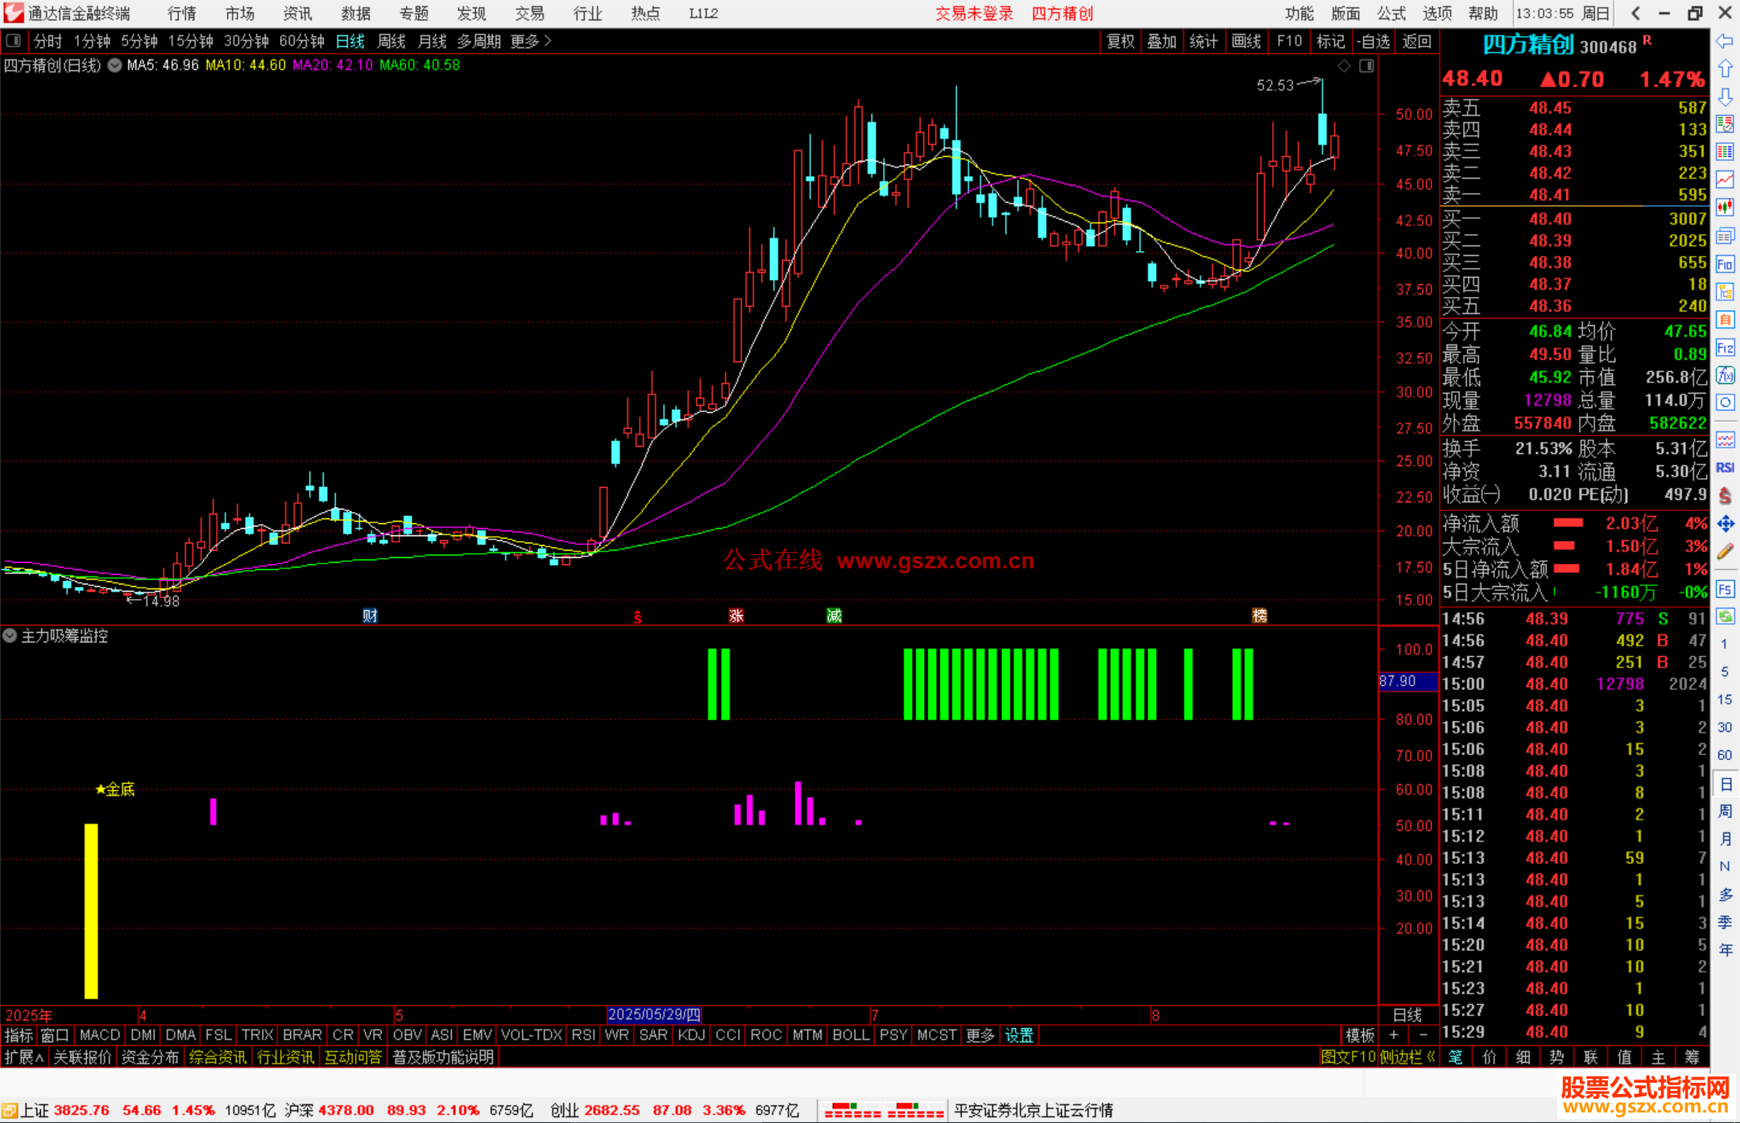Click the FS icon in right sidebar
Screen dimensions: 1740x1123
(x=1725, y=588)
